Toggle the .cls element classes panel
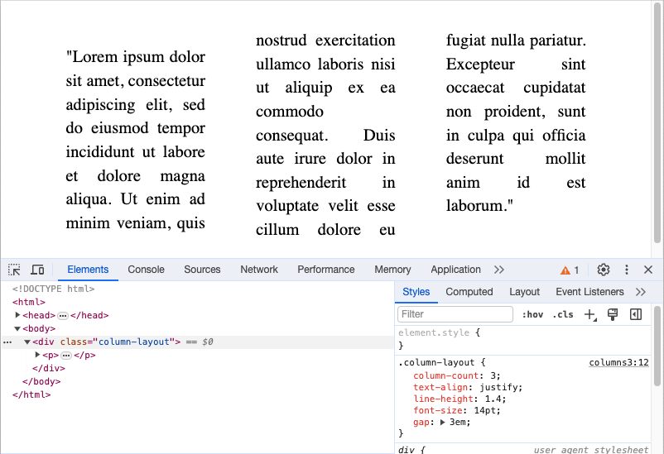 tap(563, 314)
